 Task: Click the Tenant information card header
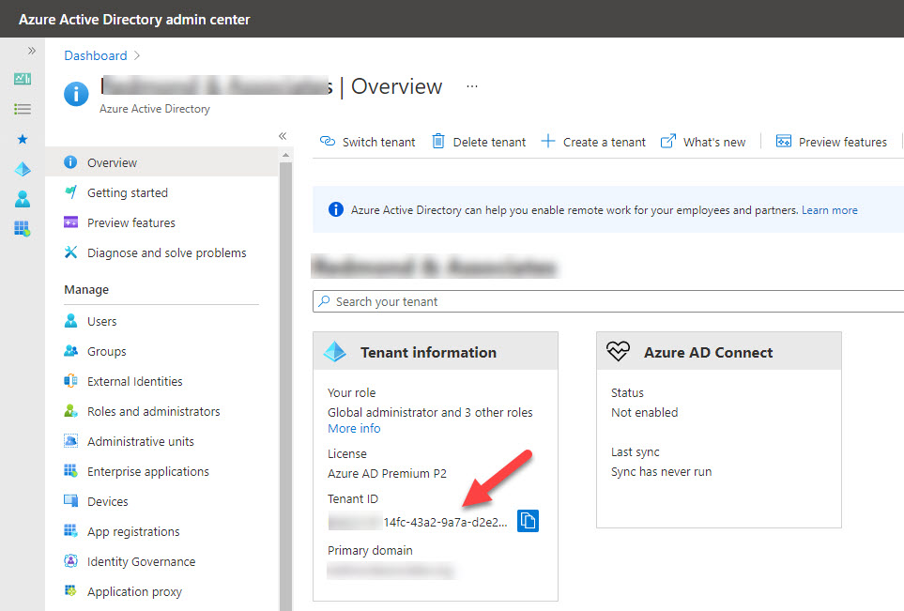[436, 351]
